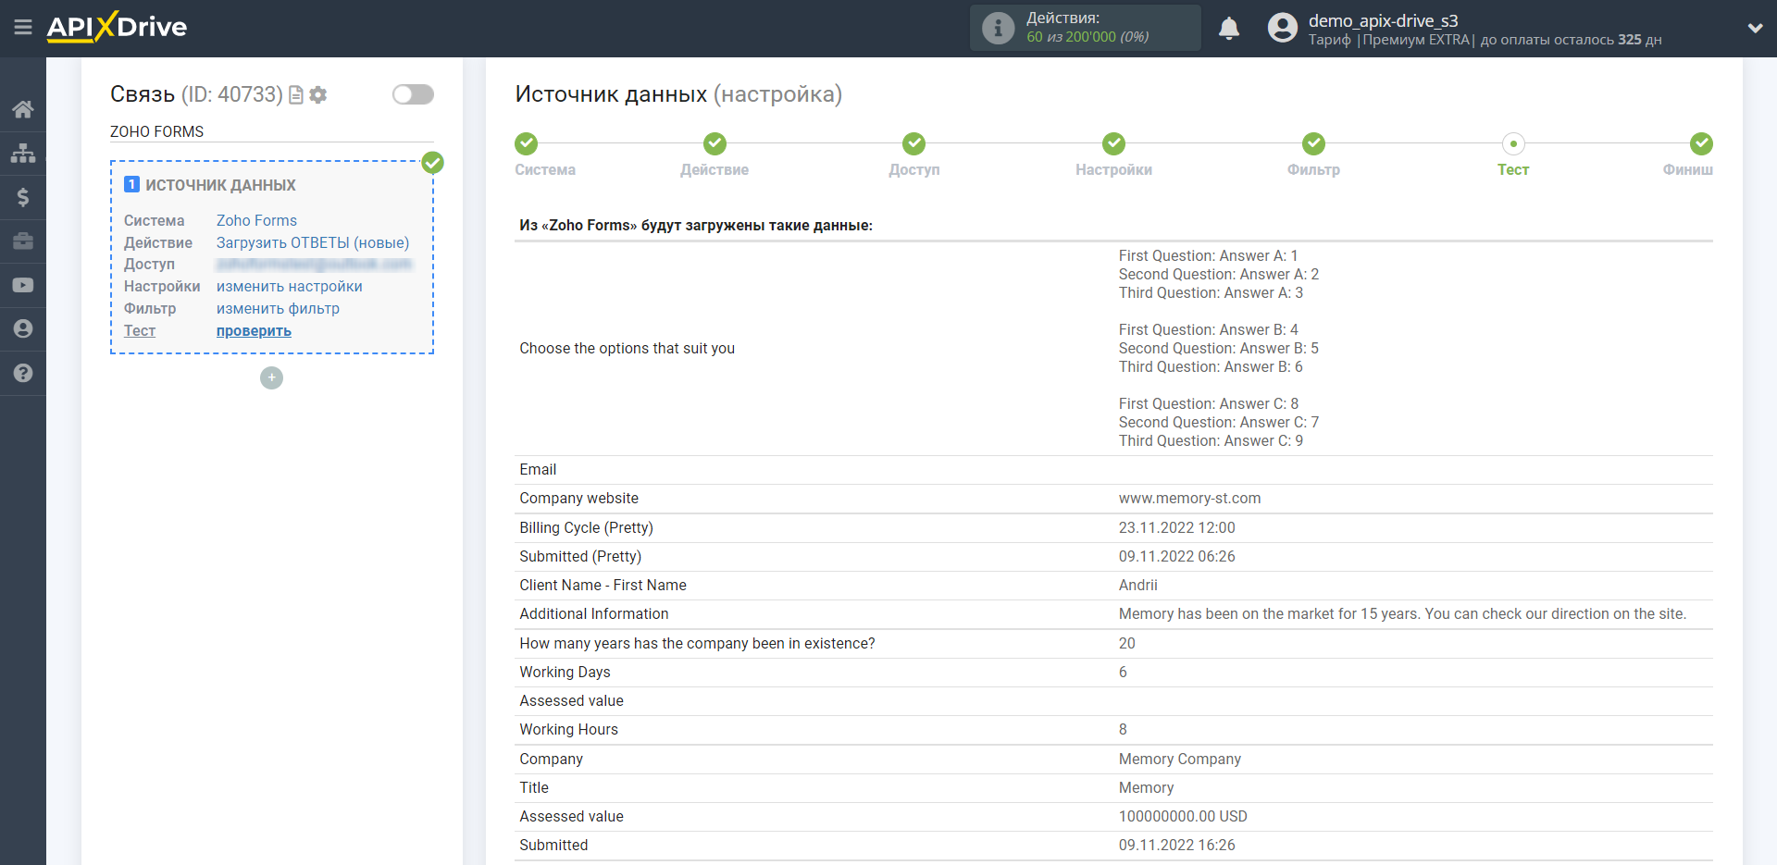Click the Email row label
The image size is (1777, 865).
pos(538,469)
